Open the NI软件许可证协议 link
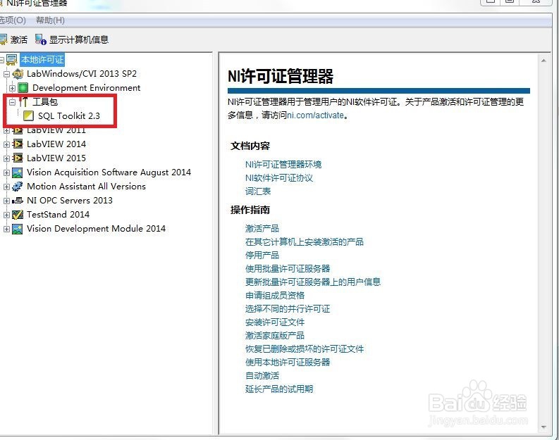The image size is (559, 440). (x=279, y=178)
